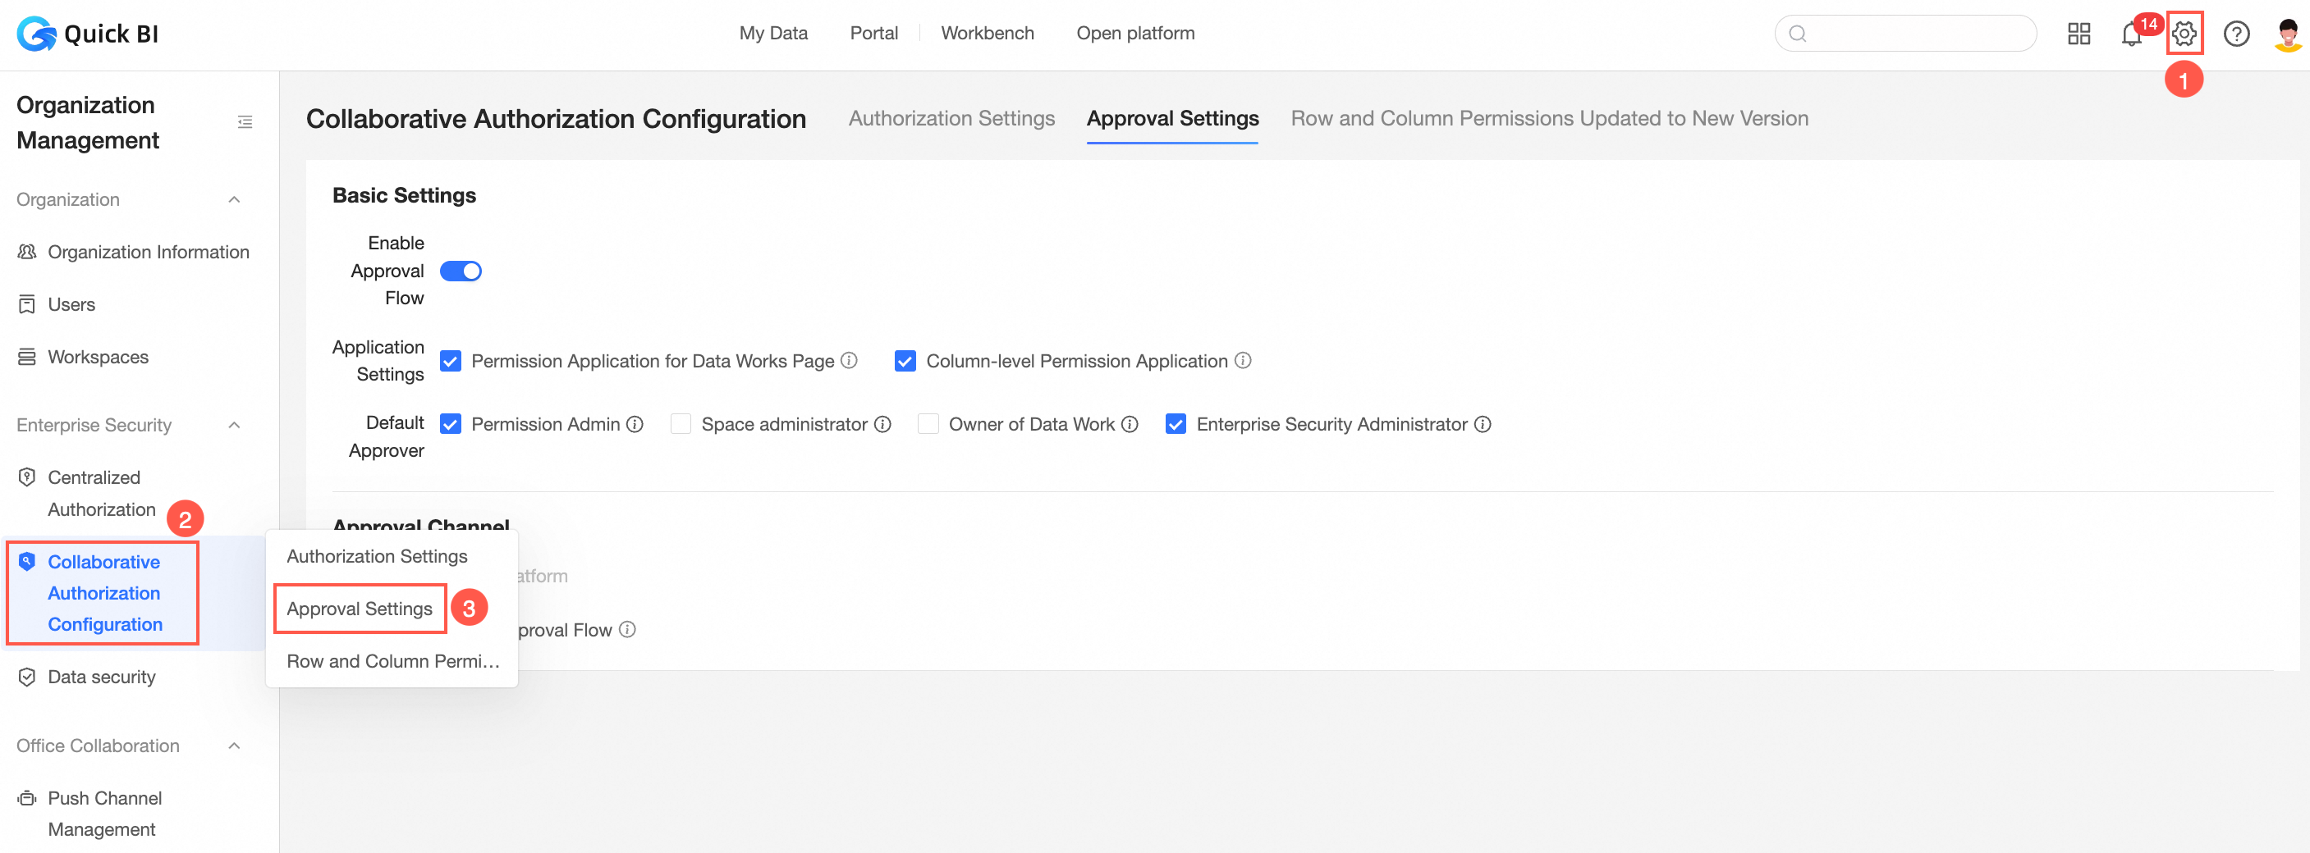2310x853 pixels.
Task: Click the Quick BI logo
Action: (88, 34)
